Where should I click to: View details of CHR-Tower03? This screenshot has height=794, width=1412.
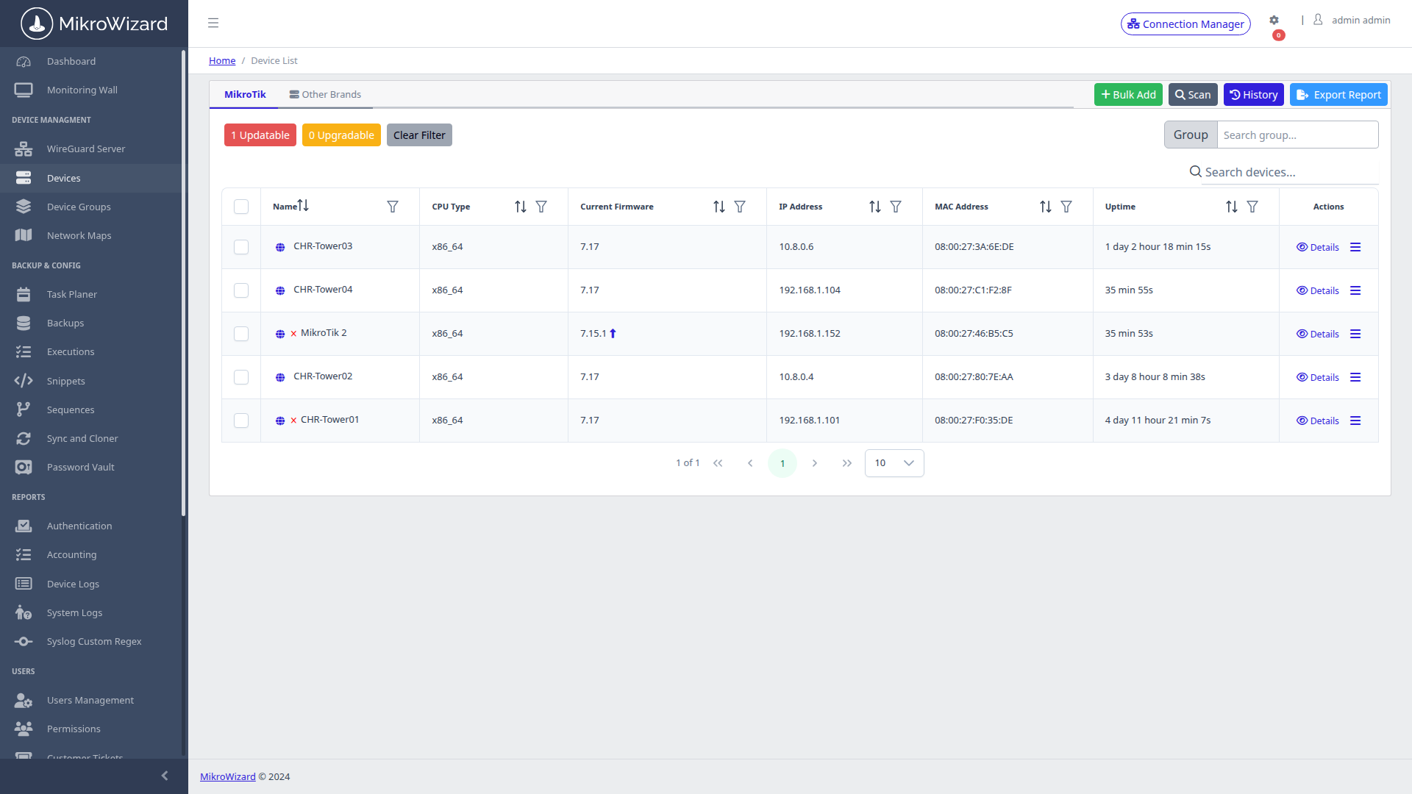pos(1317,247)
